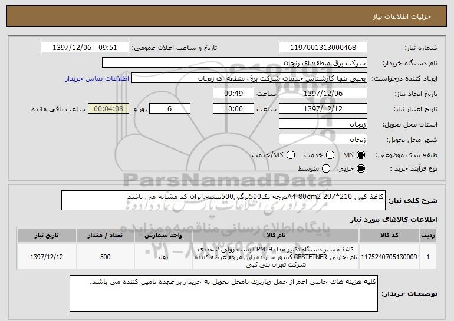Click the اطلاعات کالاهای مورد نیاز heading
454x321 pixels.
click(x=393, y=220)
